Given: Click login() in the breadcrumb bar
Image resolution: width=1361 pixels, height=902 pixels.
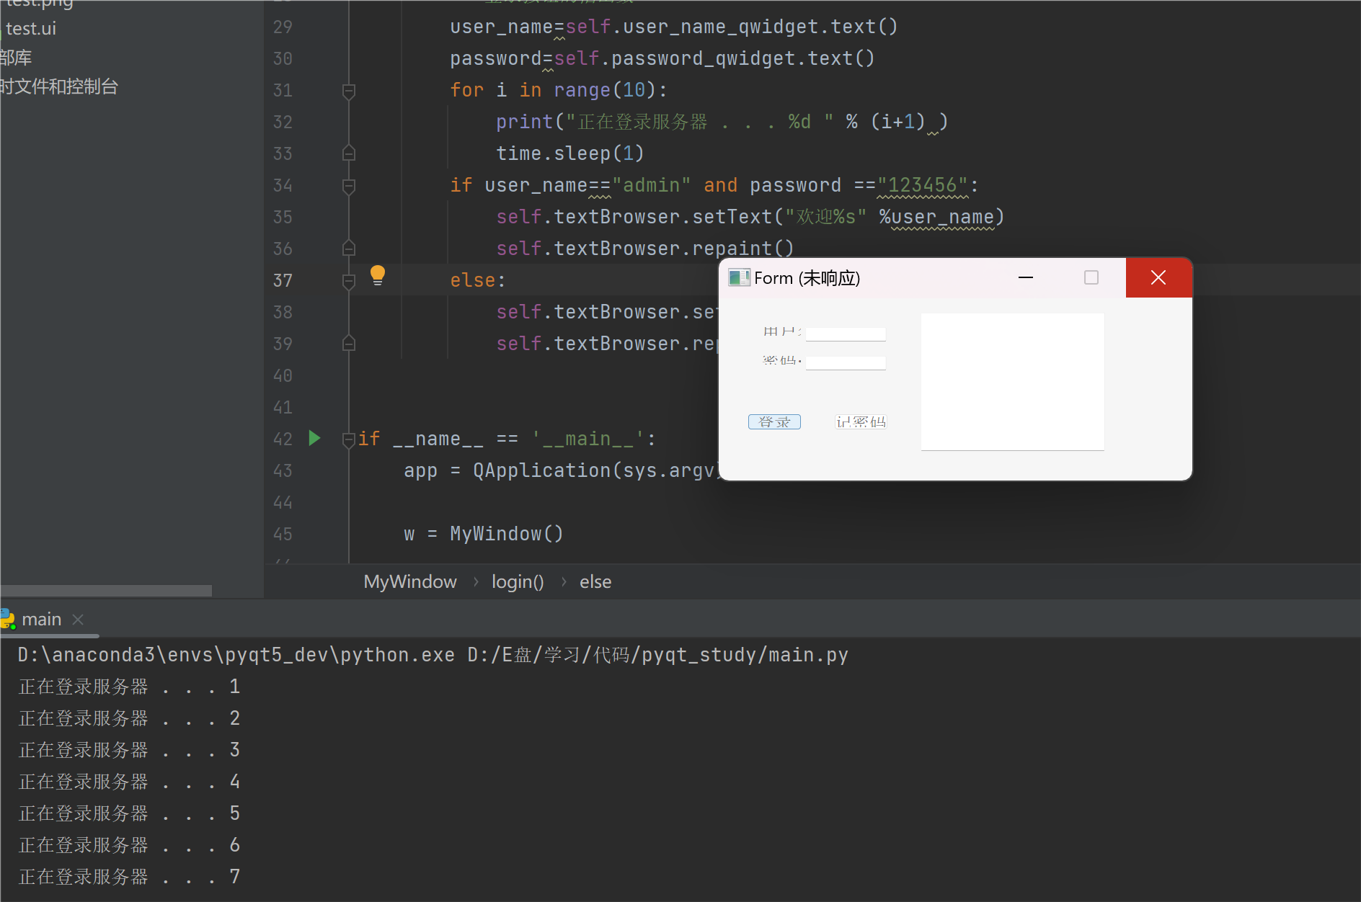Looking at the screenshot, I should (x=518, y=581).
